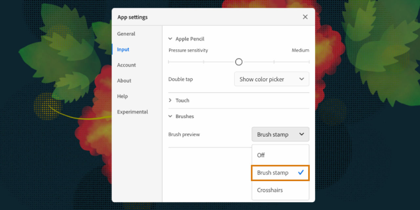Click the Medium sensitivity label
The image size is (420, 210).
300,50
